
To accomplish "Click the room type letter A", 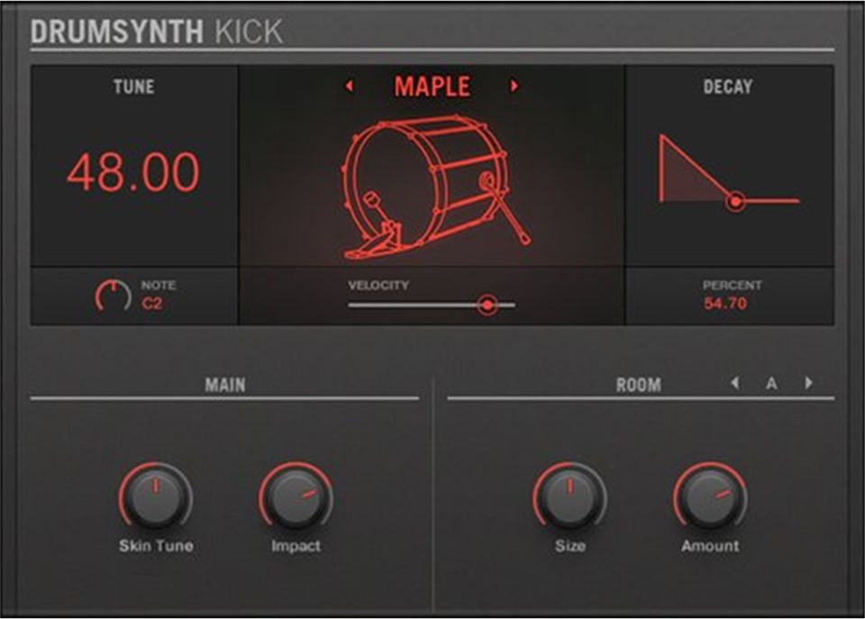I will (771, 384).
